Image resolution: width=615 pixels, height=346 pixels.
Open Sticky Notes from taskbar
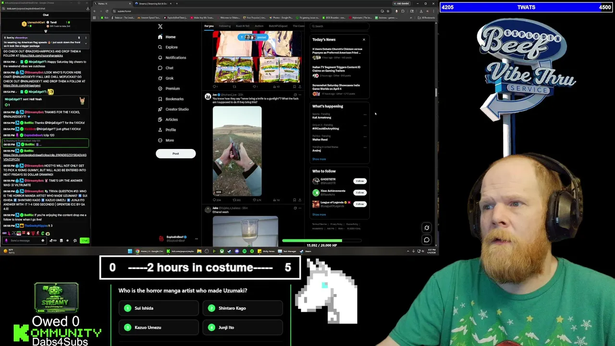[x=267, y=251]
